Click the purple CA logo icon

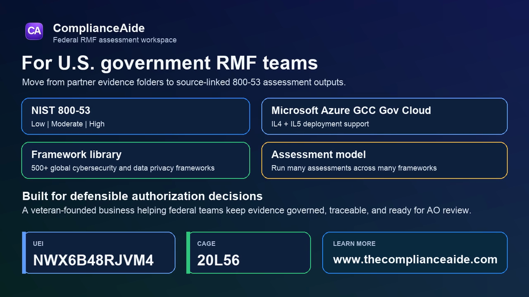coord(34,31)
